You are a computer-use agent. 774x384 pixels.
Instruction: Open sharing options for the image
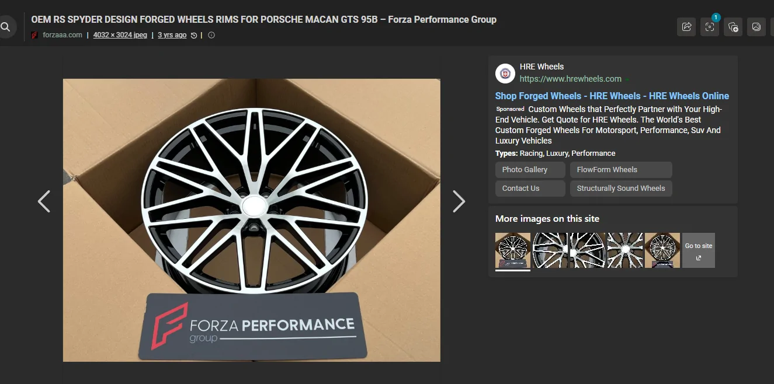click(686, 27)
